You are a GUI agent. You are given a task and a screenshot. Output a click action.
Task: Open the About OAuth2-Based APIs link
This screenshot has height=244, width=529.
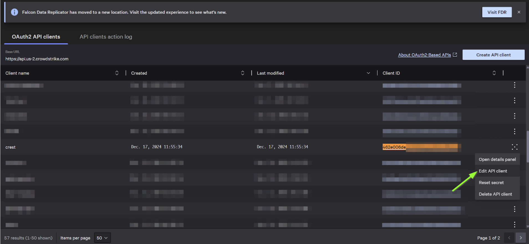pyautogui.click(x=424, y=55)
